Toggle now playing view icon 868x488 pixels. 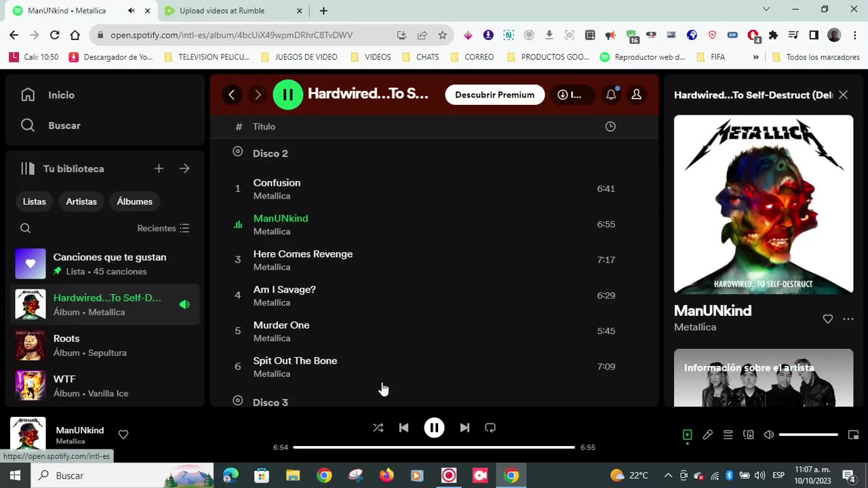[687, 434]
